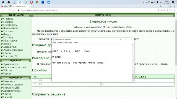
Task: Open 'Архив задач' link
Action: pyautogui.click(x=11, y=64)
